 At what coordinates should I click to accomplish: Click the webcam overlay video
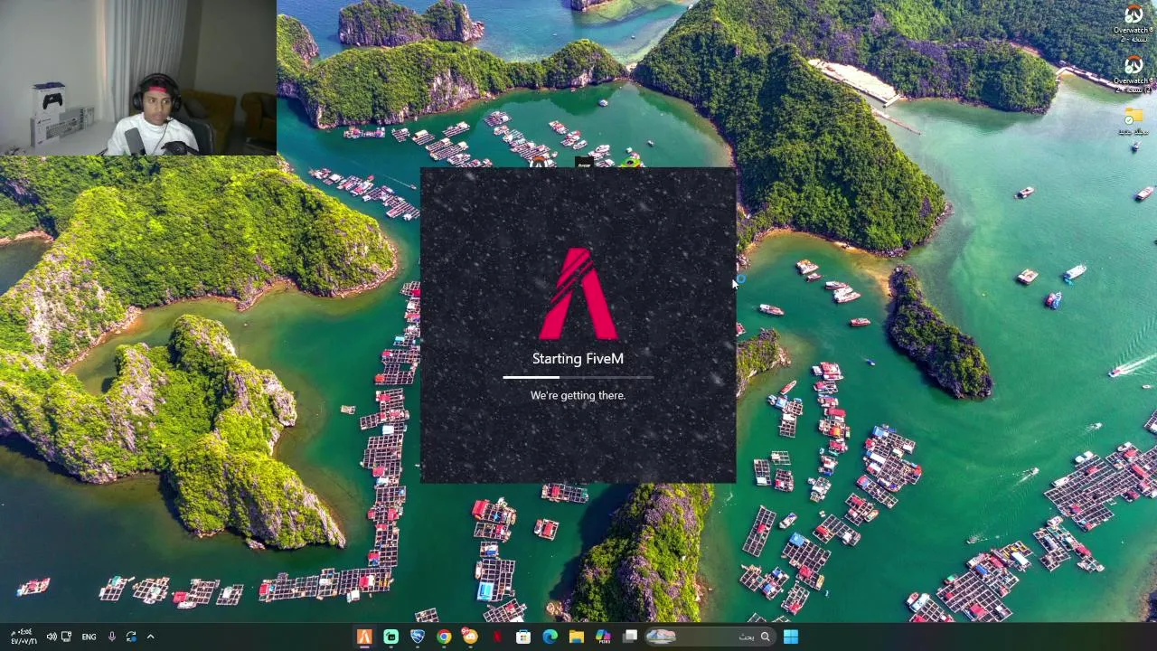(x=138, y=78)
